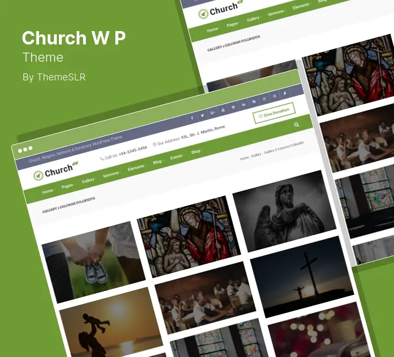
Task: Expand the Events menu in front window
Action: pyautogui.click(x=177, y=157)
